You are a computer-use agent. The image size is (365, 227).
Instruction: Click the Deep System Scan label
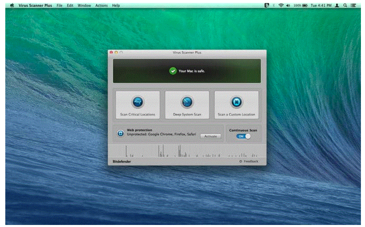(187, 114)
